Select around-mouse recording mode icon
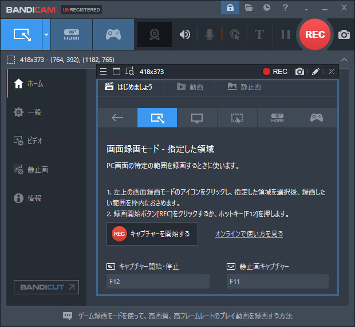The image size is (355, 327). [x=237, y=118]
